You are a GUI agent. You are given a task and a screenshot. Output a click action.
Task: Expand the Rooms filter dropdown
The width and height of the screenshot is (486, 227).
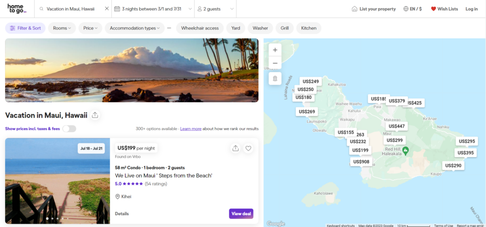[62, 28]
